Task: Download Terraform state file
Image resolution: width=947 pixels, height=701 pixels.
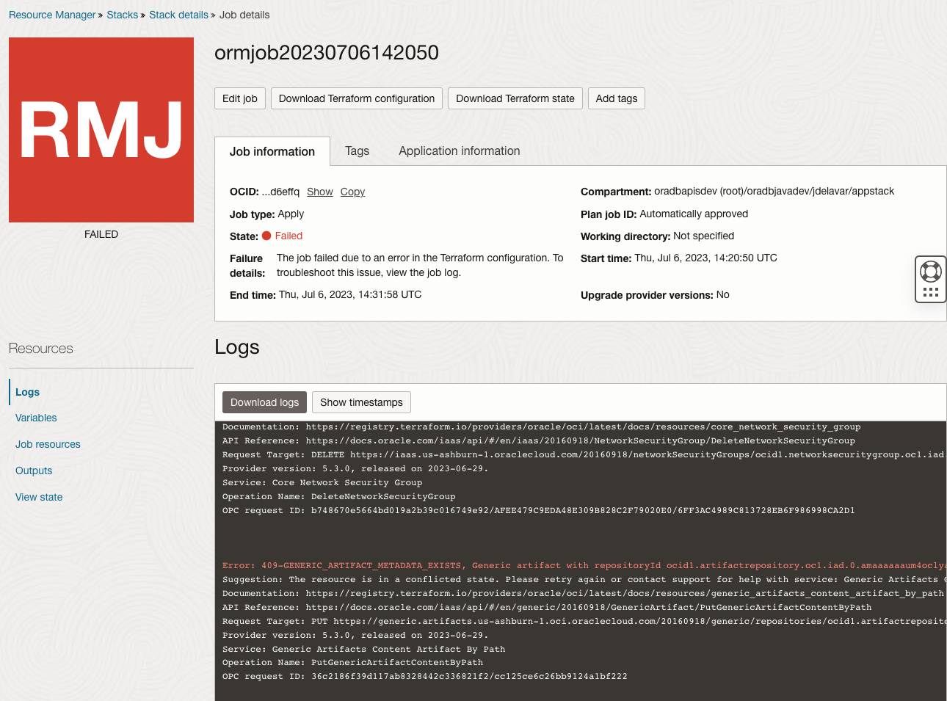Action: (515, 98)
